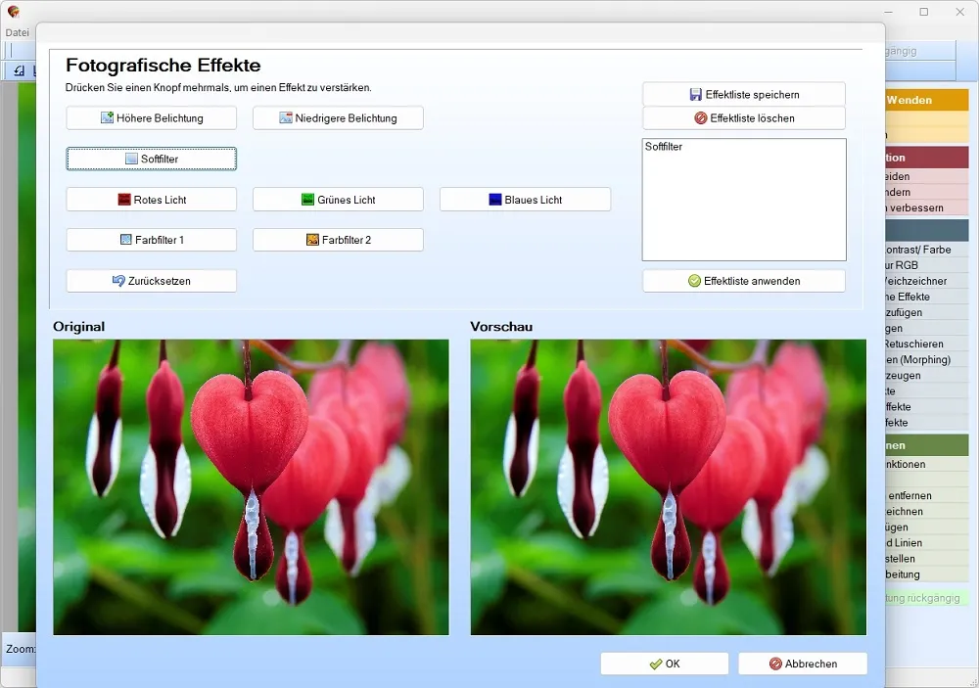The width and height of the screenshot is (979, 688).
Task: Click the Farbfilter 2 icon
Action: point(313,239)
